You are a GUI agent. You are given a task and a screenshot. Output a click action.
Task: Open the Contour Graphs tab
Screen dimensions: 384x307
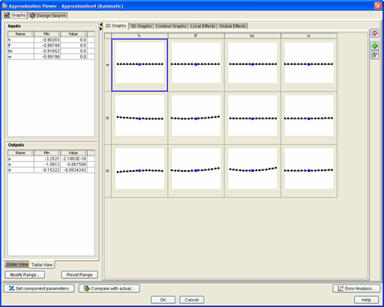tap(171, 27)
